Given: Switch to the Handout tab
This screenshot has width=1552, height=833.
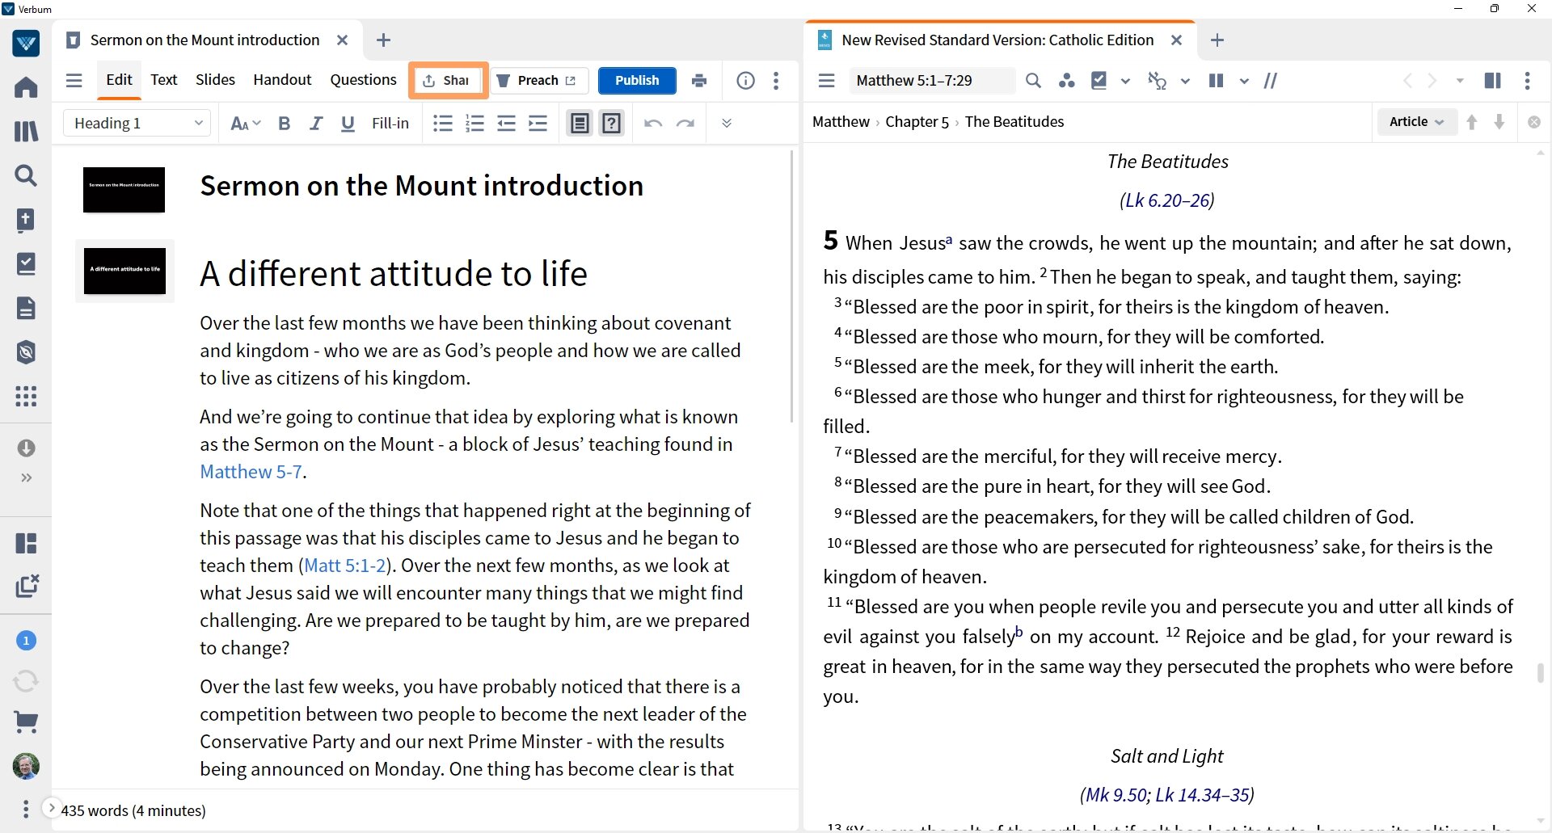Looking at the screenshot, I should (282, 80).
